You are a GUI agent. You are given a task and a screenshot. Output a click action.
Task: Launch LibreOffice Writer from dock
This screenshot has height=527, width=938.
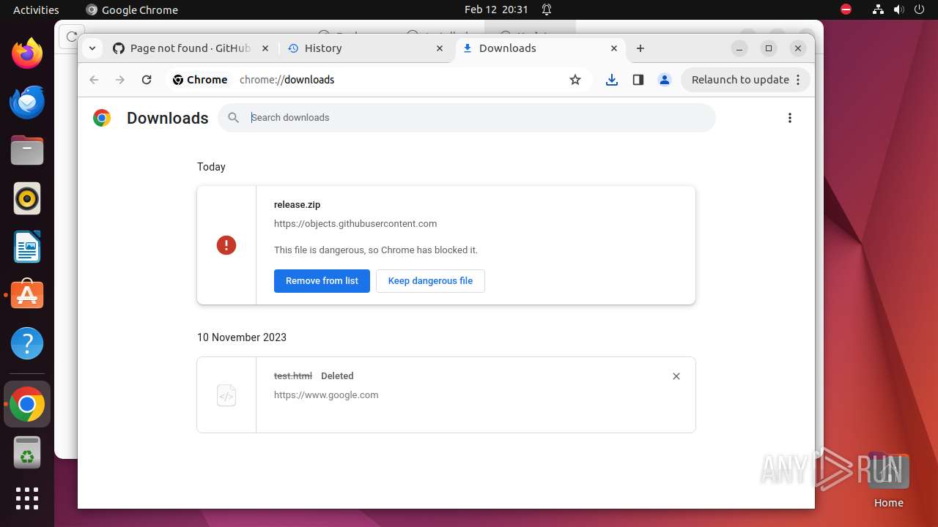27,247
